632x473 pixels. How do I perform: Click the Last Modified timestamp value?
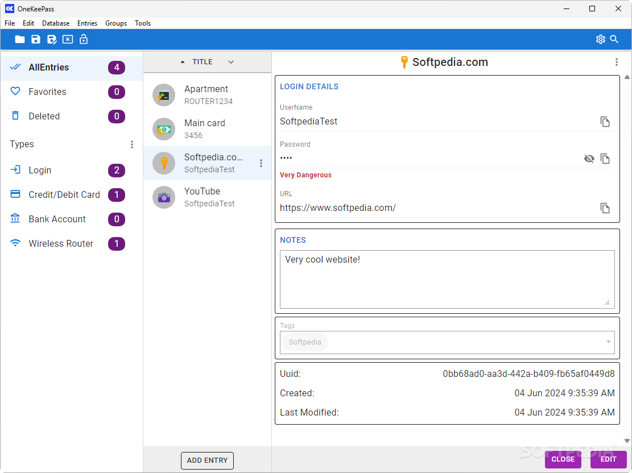(564, 413)
